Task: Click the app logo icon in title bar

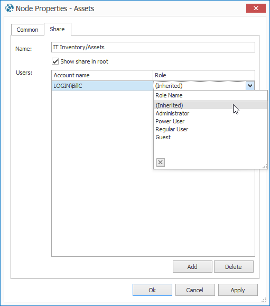Action: click(10, 8)
